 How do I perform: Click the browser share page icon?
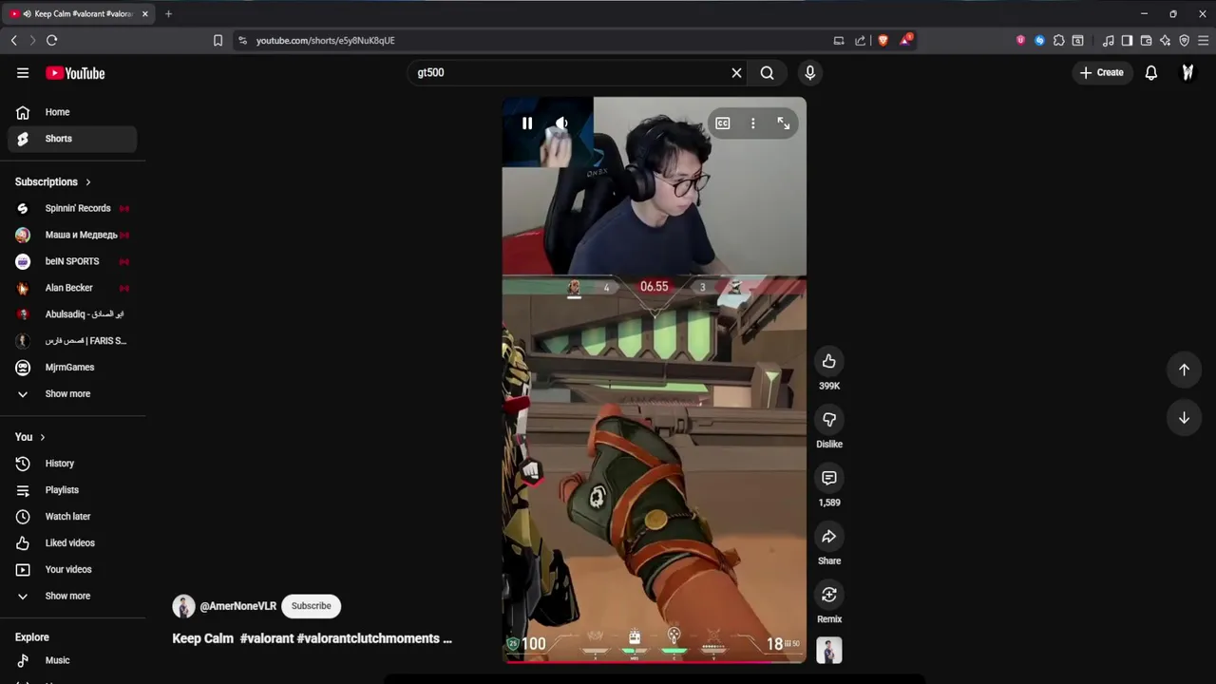pyautogui.click(x=860, y=40)
